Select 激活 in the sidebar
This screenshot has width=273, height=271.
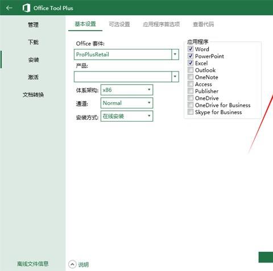point(34,77)
